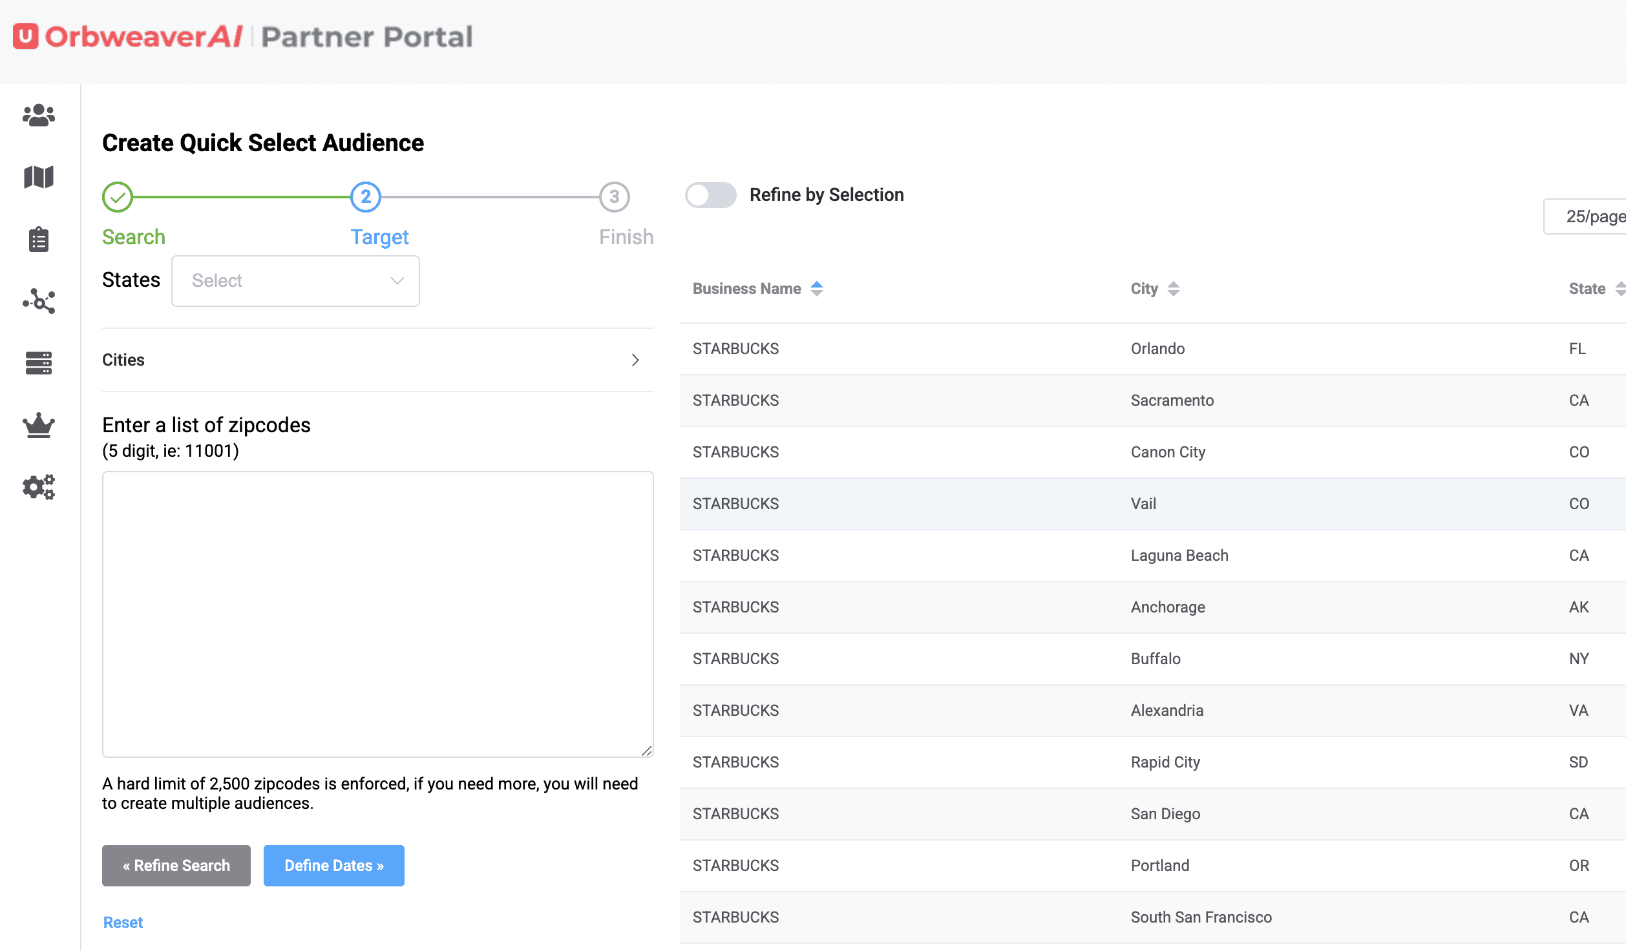Viewport: 1626px width, 951px height.
Task: Click the OrbweaverAI logo icon
Action: 26,37
